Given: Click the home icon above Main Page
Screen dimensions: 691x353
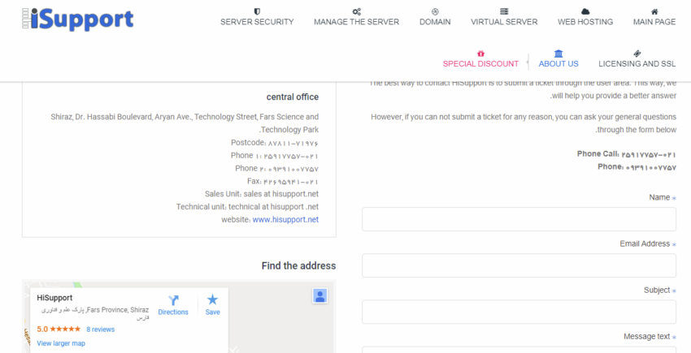Looking at the screenshot, I should click(x=654, y=11).
